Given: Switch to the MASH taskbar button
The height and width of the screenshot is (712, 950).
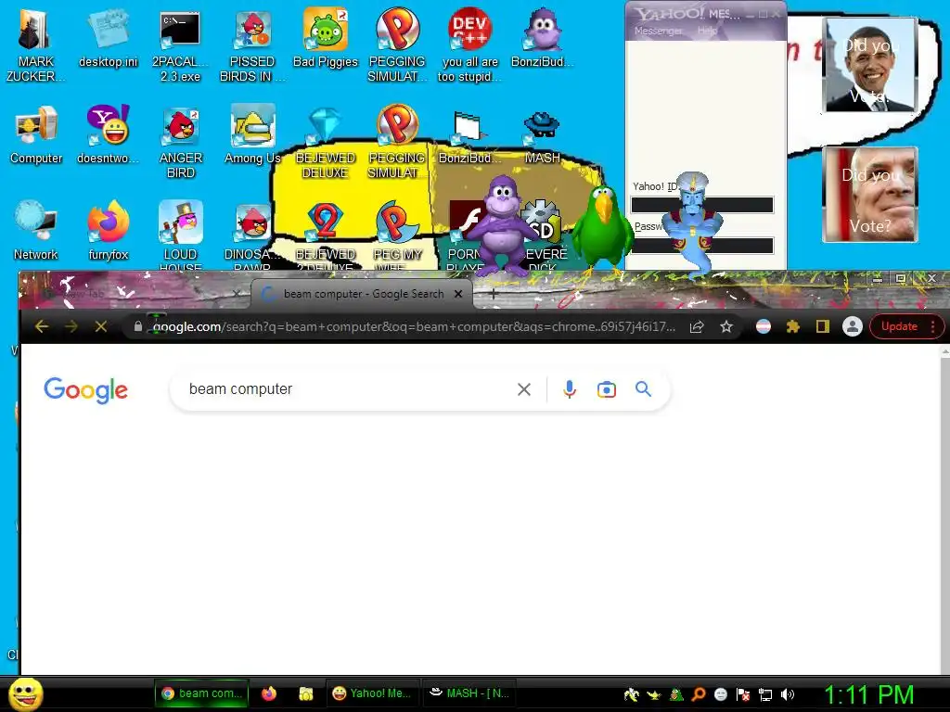Looking at the screenshot, I should (469, 693).
